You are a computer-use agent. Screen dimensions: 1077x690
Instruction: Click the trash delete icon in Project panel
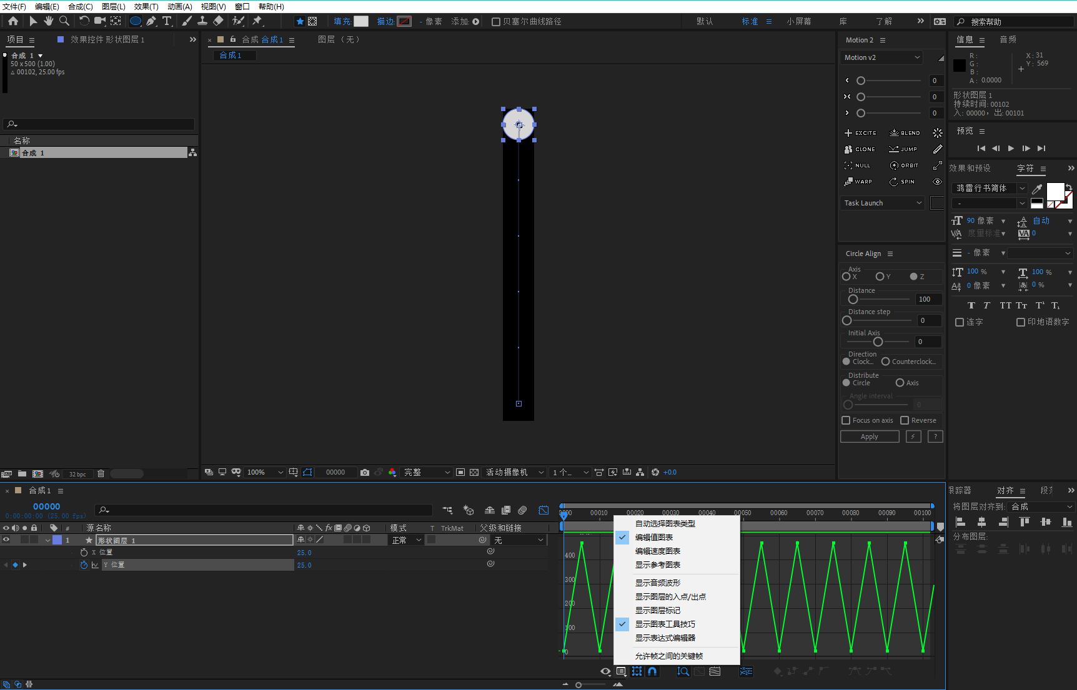click(x=101, y=474)
